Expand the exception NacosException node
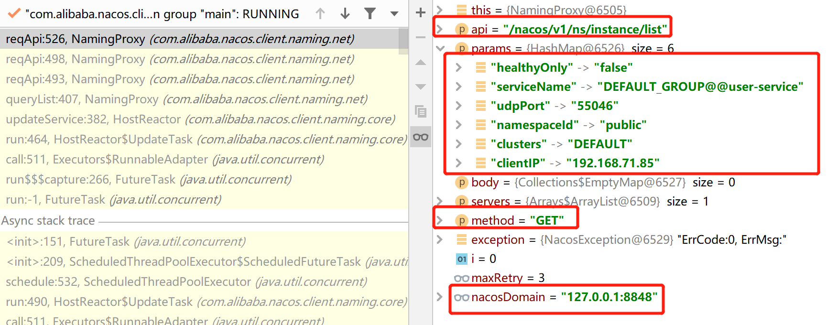 [440, 239]
